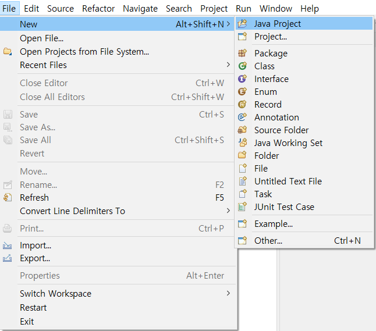Open the Help menu

coord(310,8)
